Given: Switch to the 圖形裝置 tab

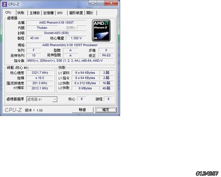Looking at the screenshot, I should (x=76, y=13).
